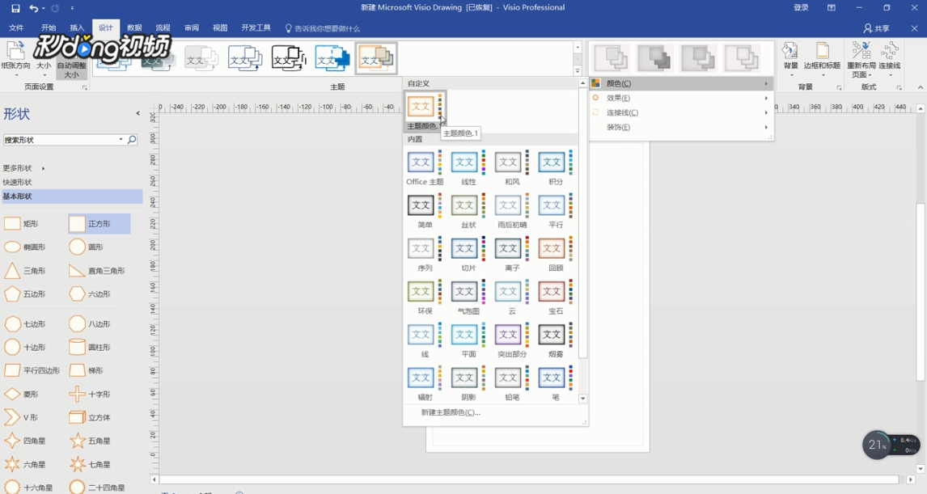Click the 搜索形状 search shapes field

61,140
